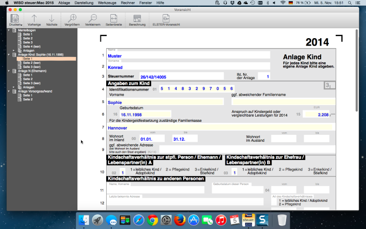Image resolution: width=366 pixels, height=229 pixels.
Task: Select Seite 1 under Anlage N (Ehemann)
Action: tap(28, 75)
